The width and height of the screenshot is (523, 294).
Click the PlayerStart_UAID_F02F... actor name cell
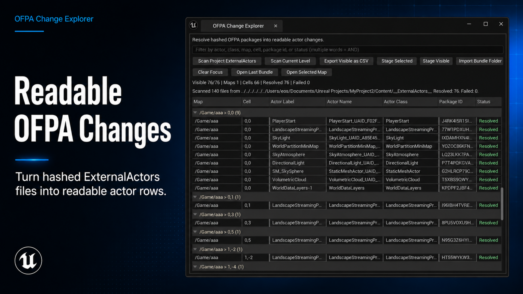(354, 121)
